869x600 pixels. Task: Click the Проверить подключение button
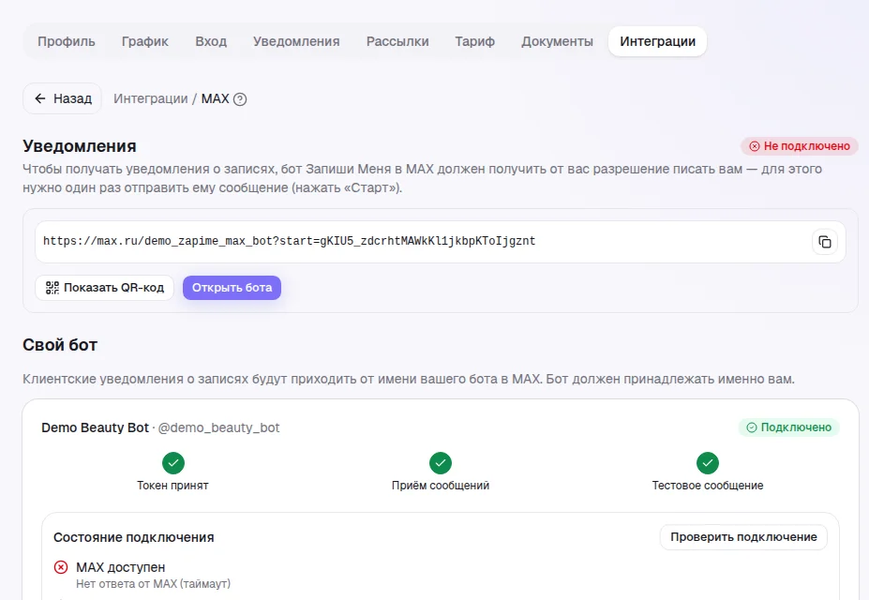tap(743, 537)
